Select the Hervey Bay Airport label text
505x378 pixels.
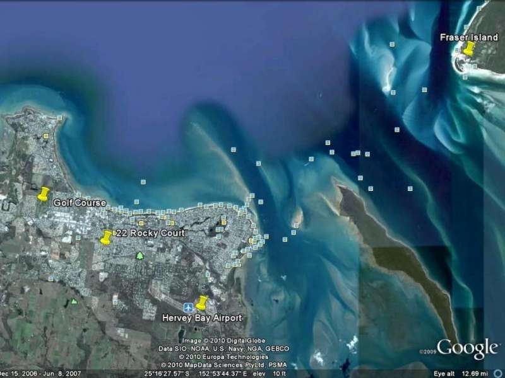(x=202, y=317)
